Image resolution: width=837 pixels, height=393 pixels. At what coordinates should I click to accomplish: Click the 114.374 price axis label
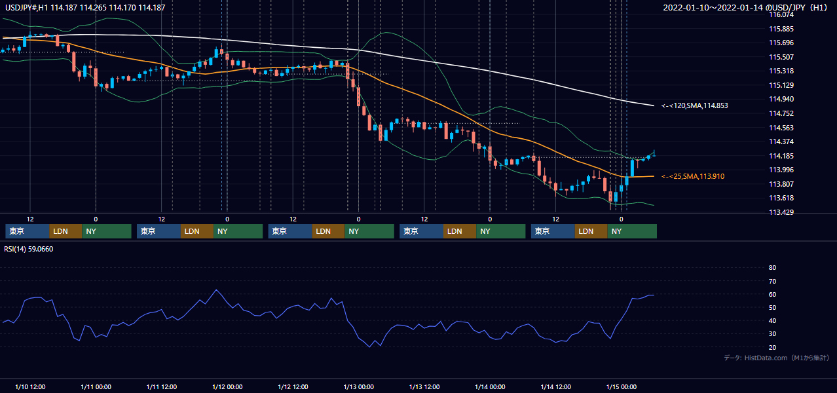tap(781, 141)
